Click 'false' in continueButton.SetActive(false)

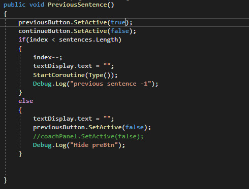point(120,31)
